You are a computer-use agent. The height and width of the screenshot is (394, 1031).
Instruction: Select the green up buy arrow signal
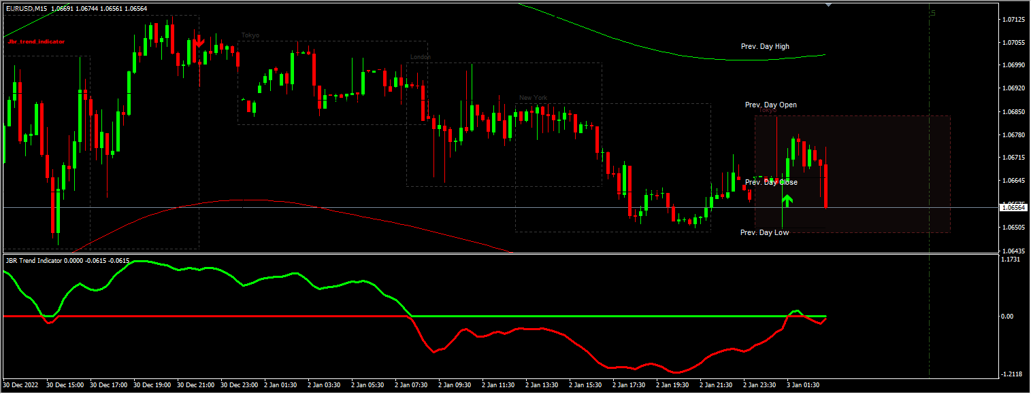point(787,199)
